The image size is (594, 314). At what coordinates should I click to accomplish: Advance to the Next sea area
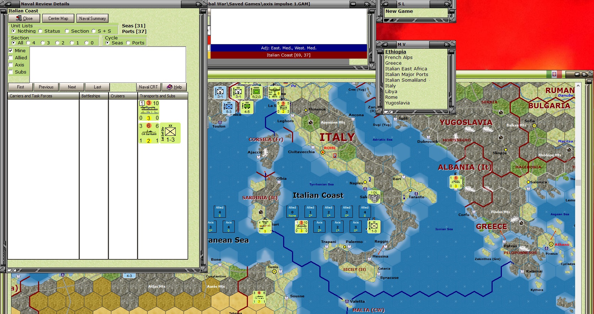click(72, 87)
